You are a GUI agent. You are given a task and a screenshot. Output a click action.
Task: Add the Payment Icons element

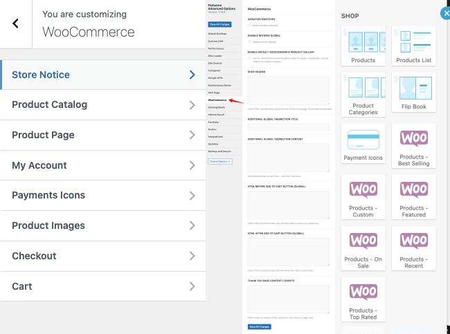363,144
